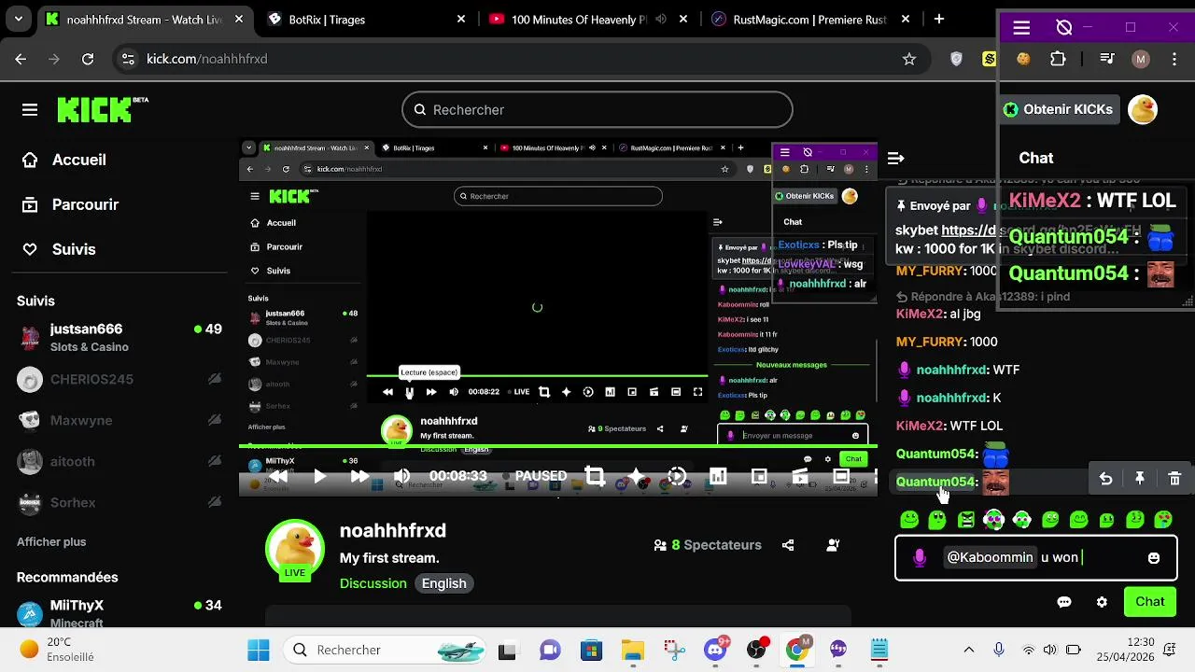Bookmark this page with the star icon
This screenshot has width=1195, height=672.
point(909,59)
